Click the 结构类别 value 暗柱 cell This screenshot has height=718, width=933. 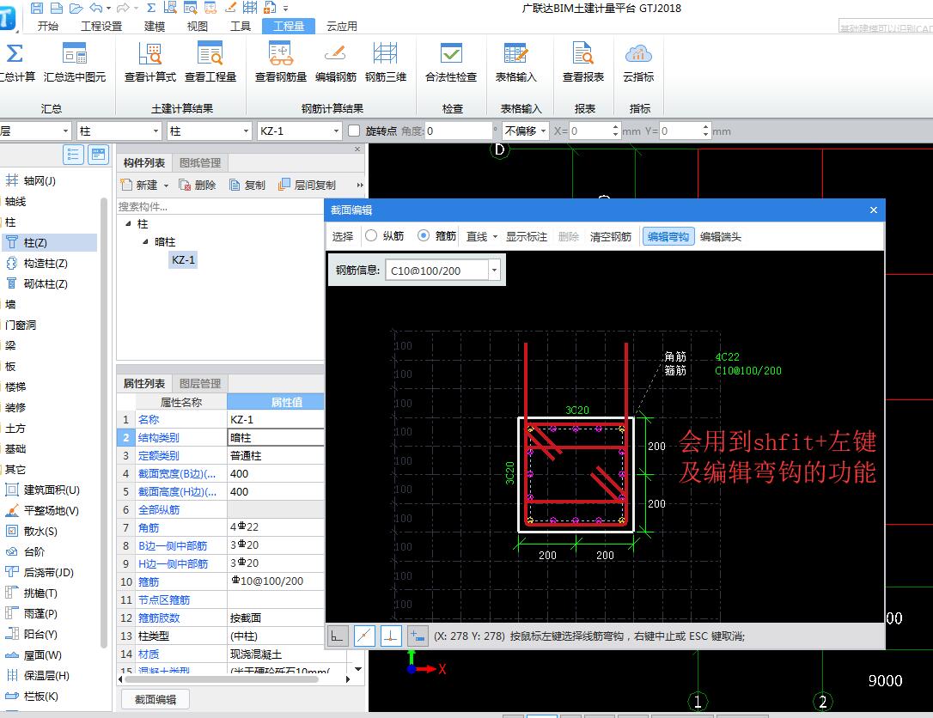coord(276,438)
